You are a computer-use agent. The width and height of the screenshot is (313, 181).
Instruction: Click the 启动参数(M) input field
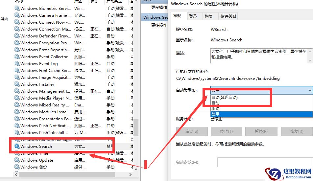tap(265, 162)
